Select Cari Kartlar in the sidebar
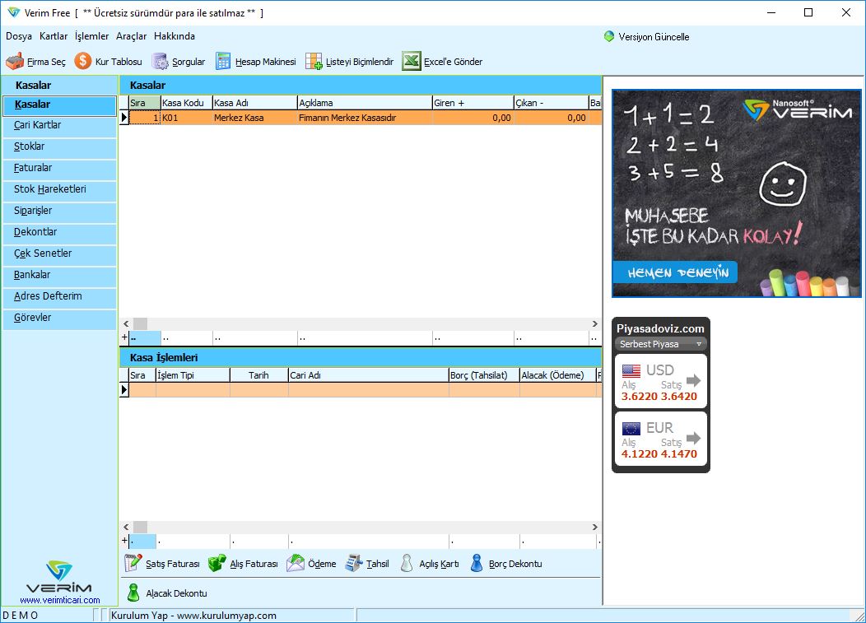The height and width of the screenshot is (623, 866). (x=59, y=125)
